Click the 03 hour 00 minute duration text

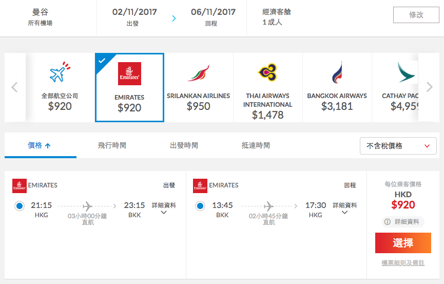[87, 216]
